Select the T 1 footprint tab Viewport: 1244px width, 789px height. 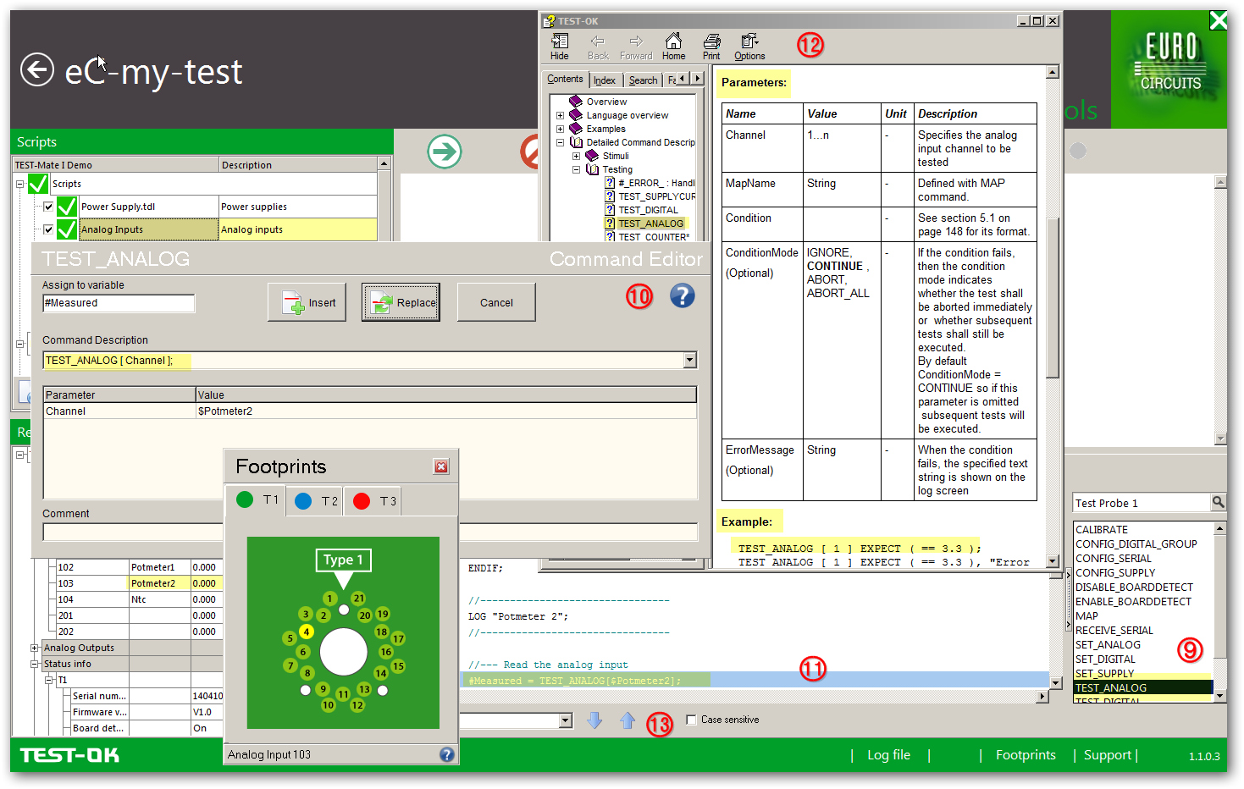pyautogui.click(x=257, y=499)
